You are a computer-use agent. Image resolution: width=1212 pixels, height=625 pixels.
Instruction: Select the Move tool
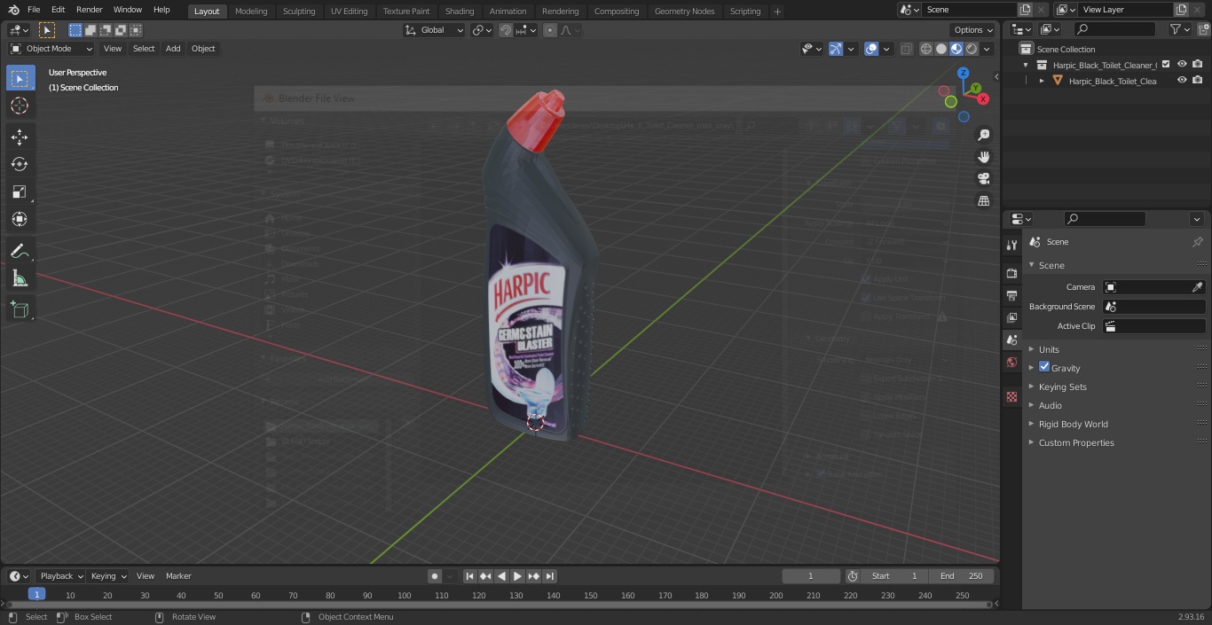click(x=20, y=137)
